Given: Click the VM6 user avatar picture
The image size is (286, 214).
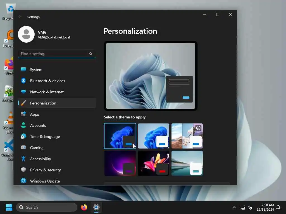Looking at the screenshot, I should tap(26, 34).
